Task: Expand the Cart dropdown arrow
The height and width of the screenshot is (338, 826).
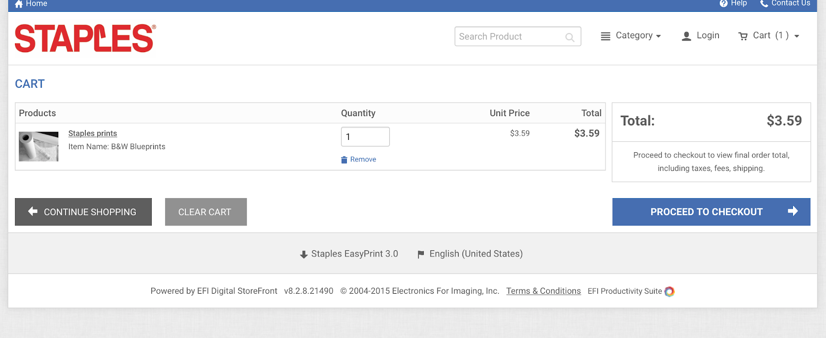Action: [x=797, y=36]
